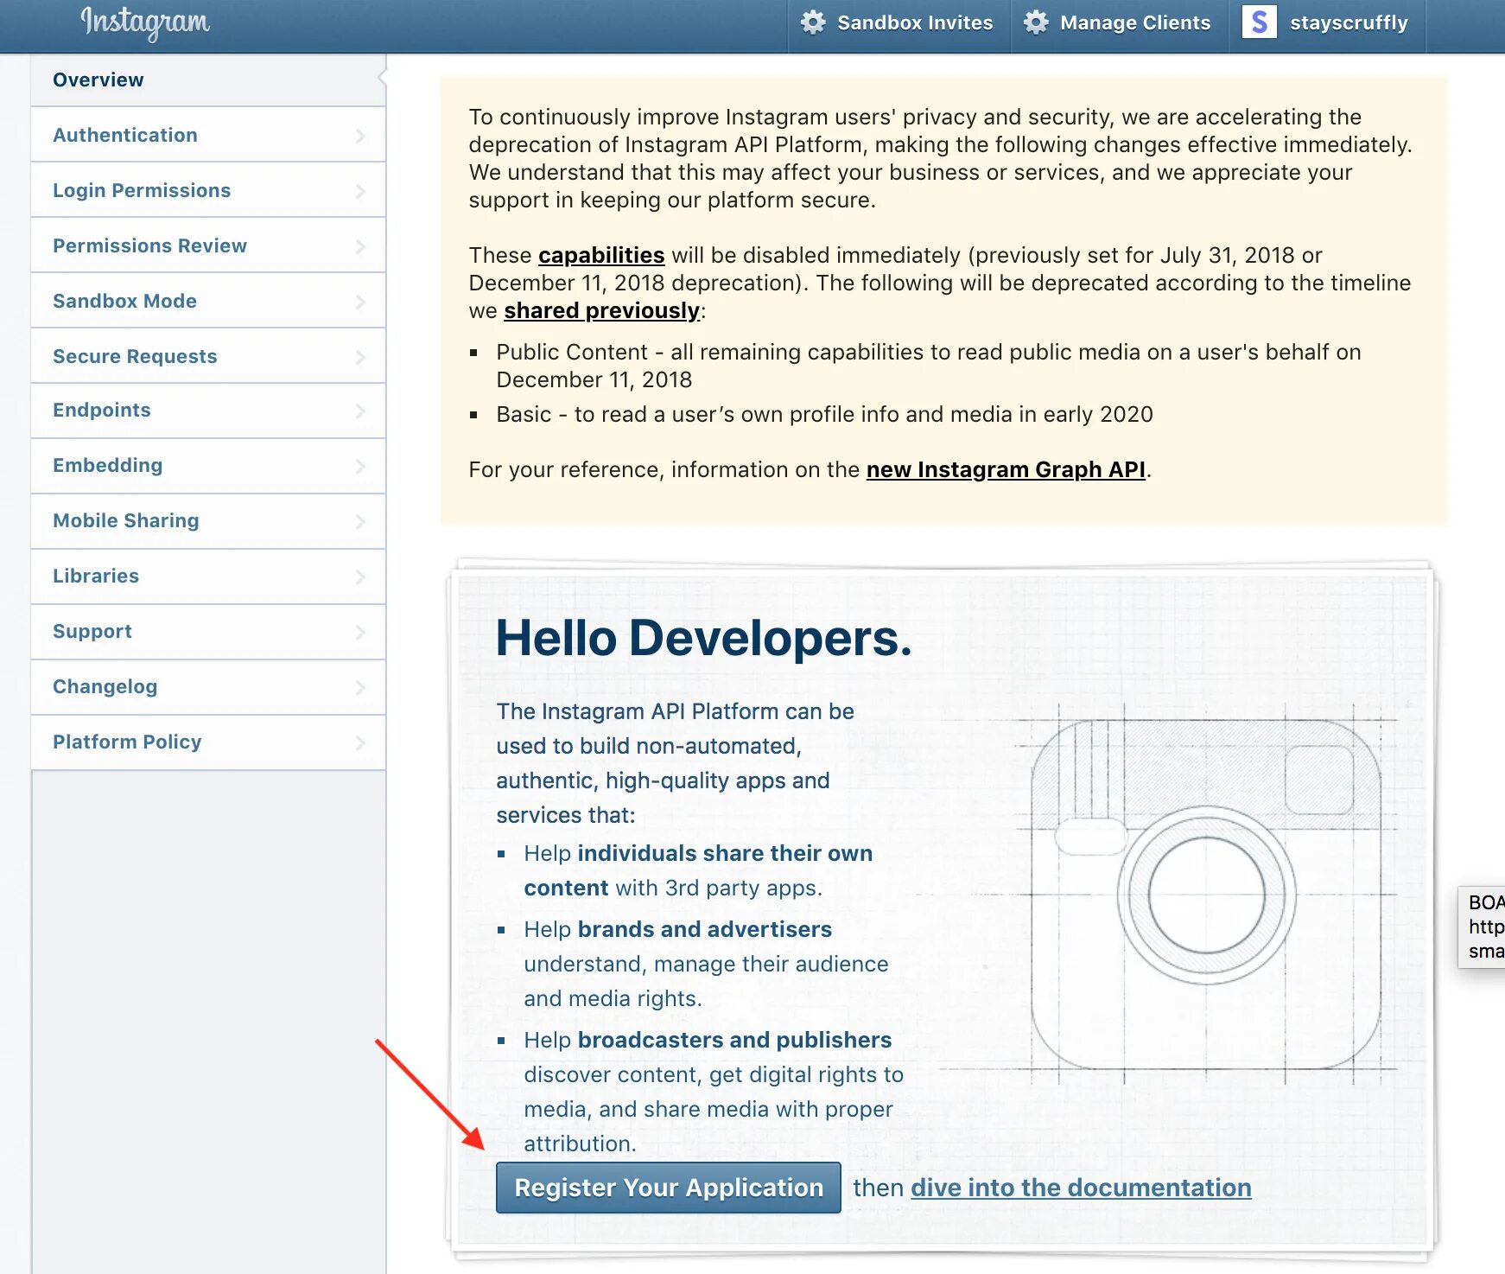Click the chevron next to Platform Policy
Viewport: 1505px width, 1274px height.
point(360,743)
